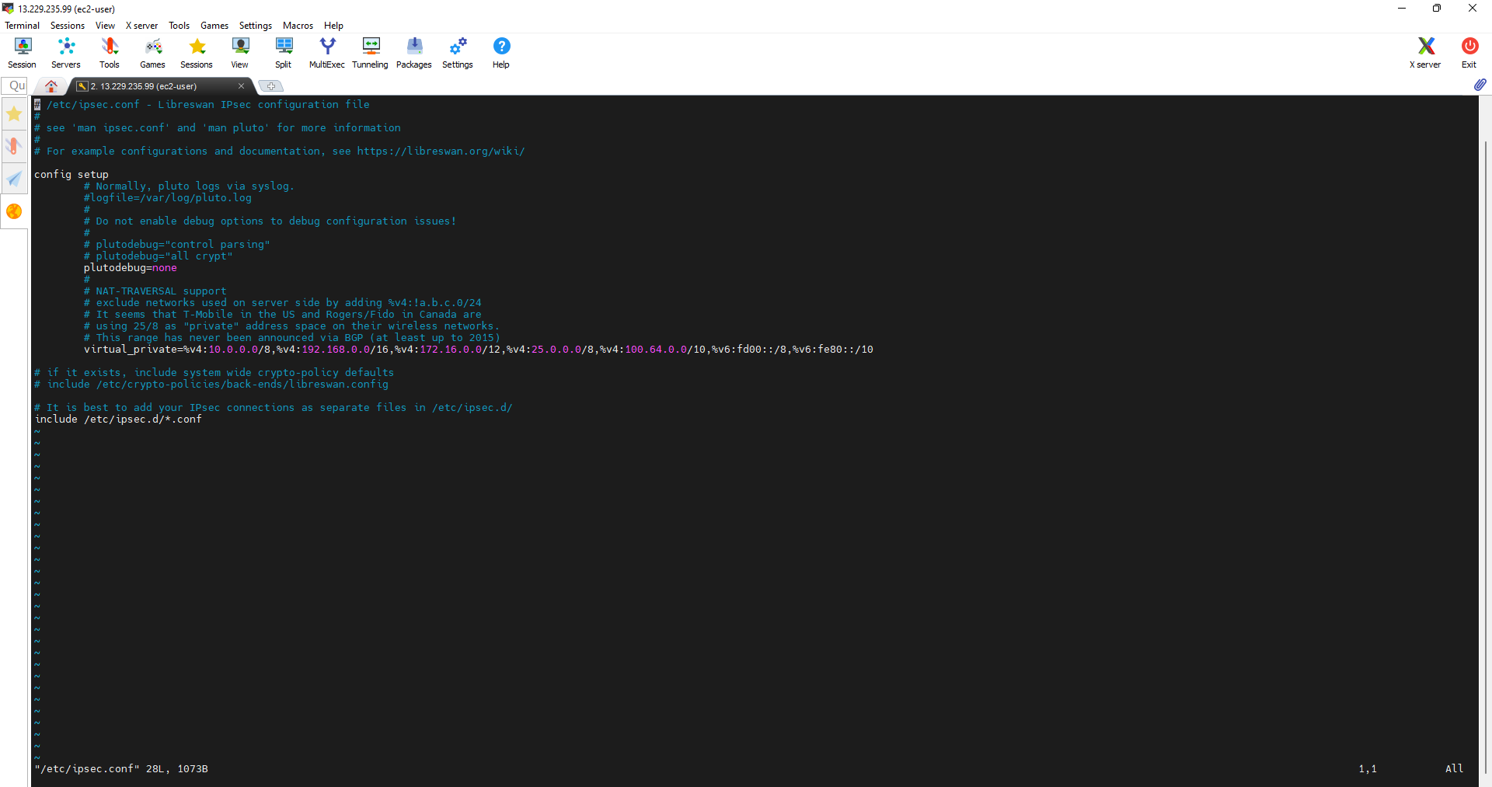Open the Games toolbar icon
1492x787 pixels.
153,53
